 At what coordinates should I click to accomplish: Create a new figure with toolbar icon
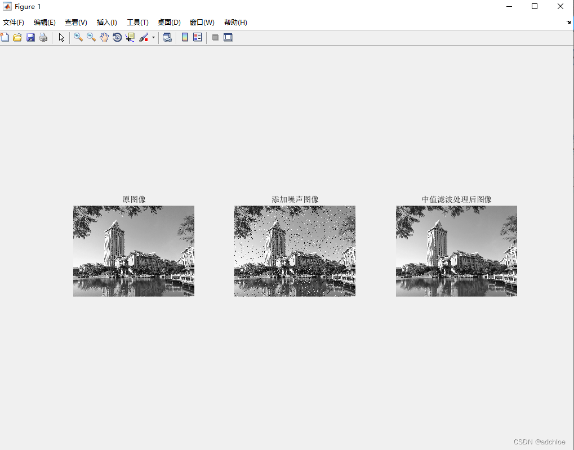[x=5, y=37]
